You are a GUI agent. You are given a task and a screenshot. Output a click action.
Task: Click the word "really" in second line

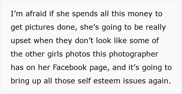tap(156, 27)
